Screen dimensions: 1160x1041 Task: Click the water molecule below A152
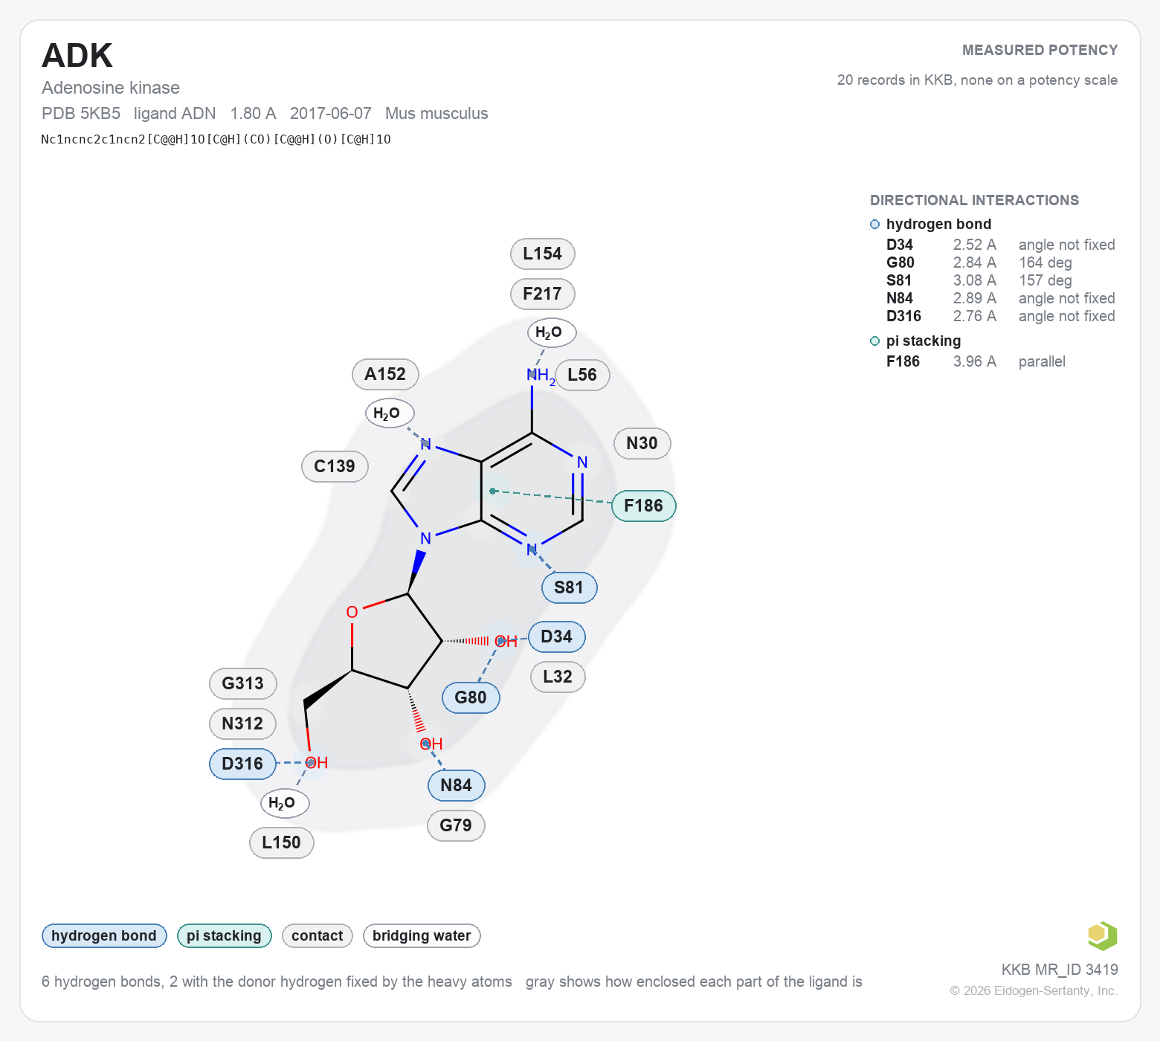coord(389,413)
